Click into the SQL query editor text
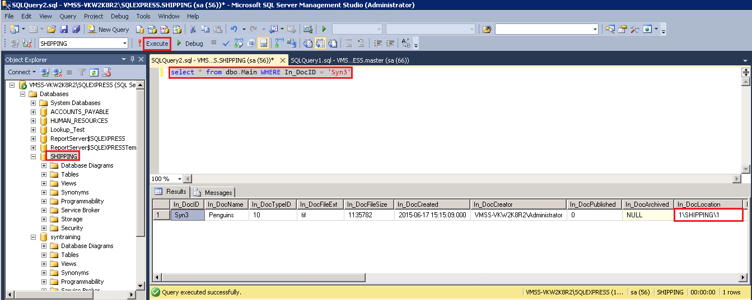This screenshot has height=300, width=752. pyautogui.click(x=261, y=73)
